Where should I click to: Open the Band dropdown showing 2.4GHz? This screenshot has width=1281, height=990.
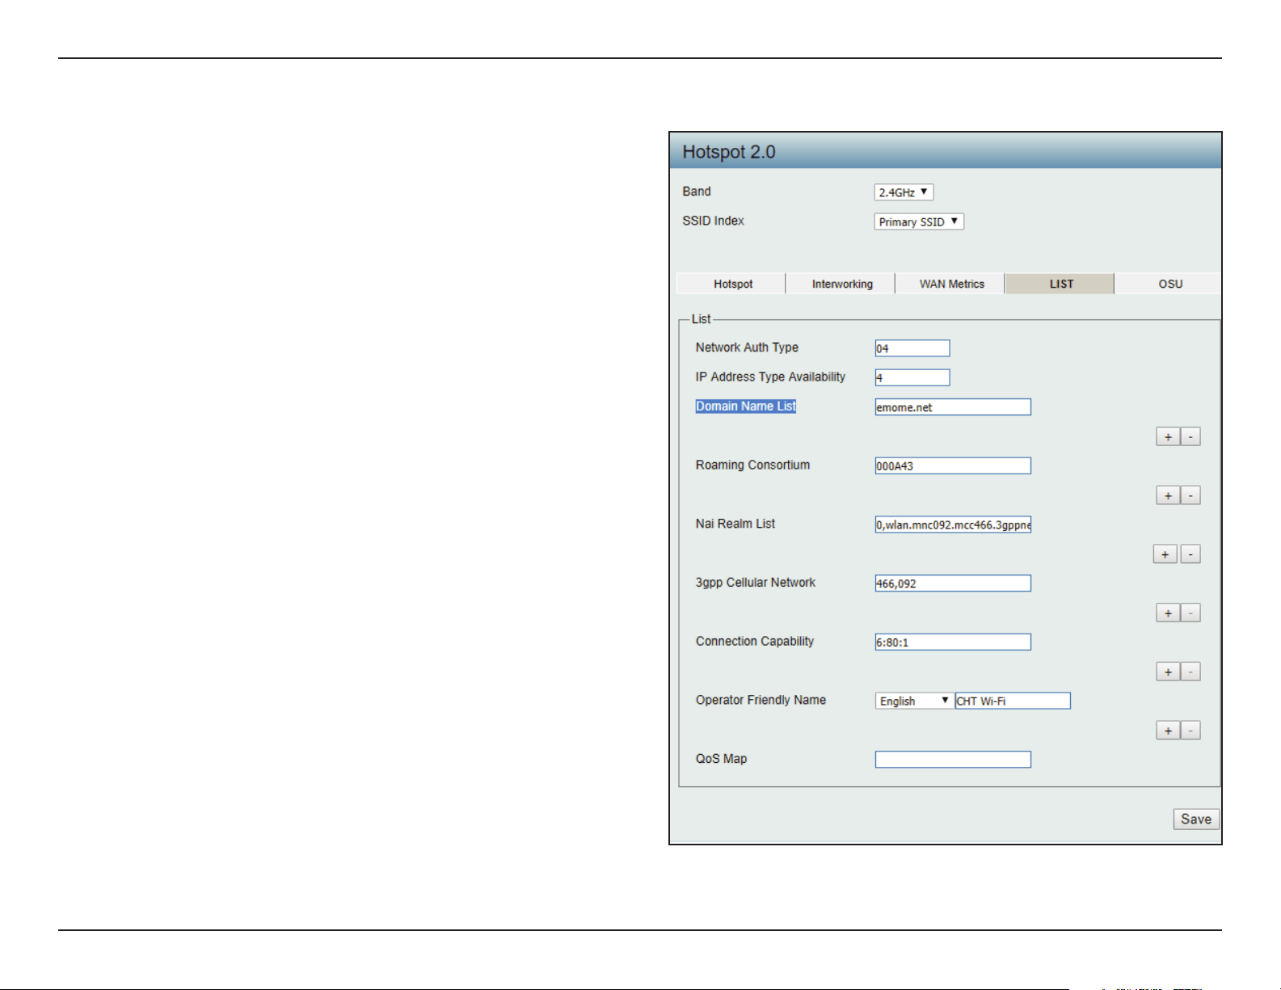904,192
